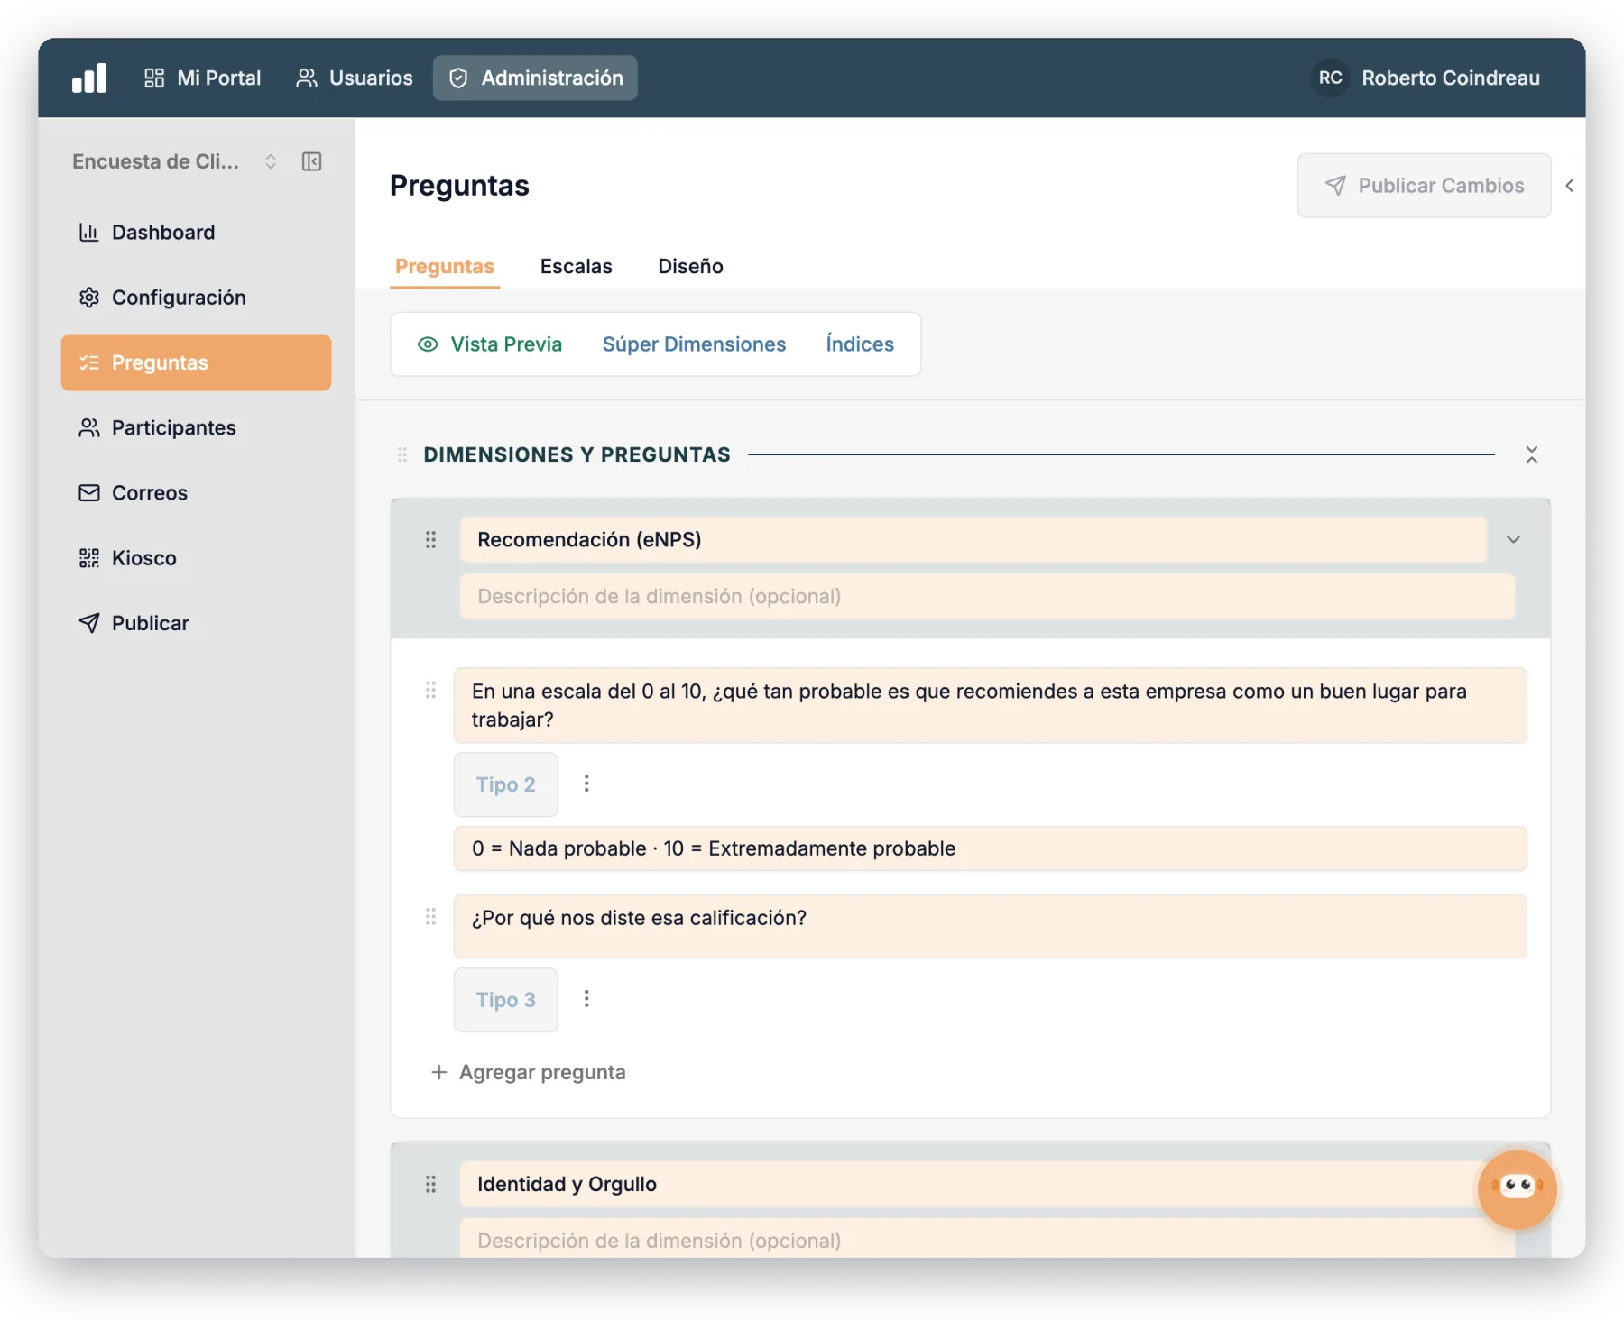
Task: Open Índices link
Action: (x=860, y=344)
